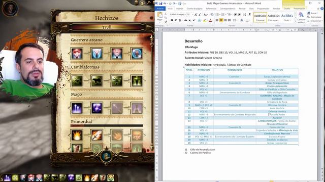The image size is (325, 182).
Task: Choose the purple arcane shield Mago spell
Action: point(97,108)
